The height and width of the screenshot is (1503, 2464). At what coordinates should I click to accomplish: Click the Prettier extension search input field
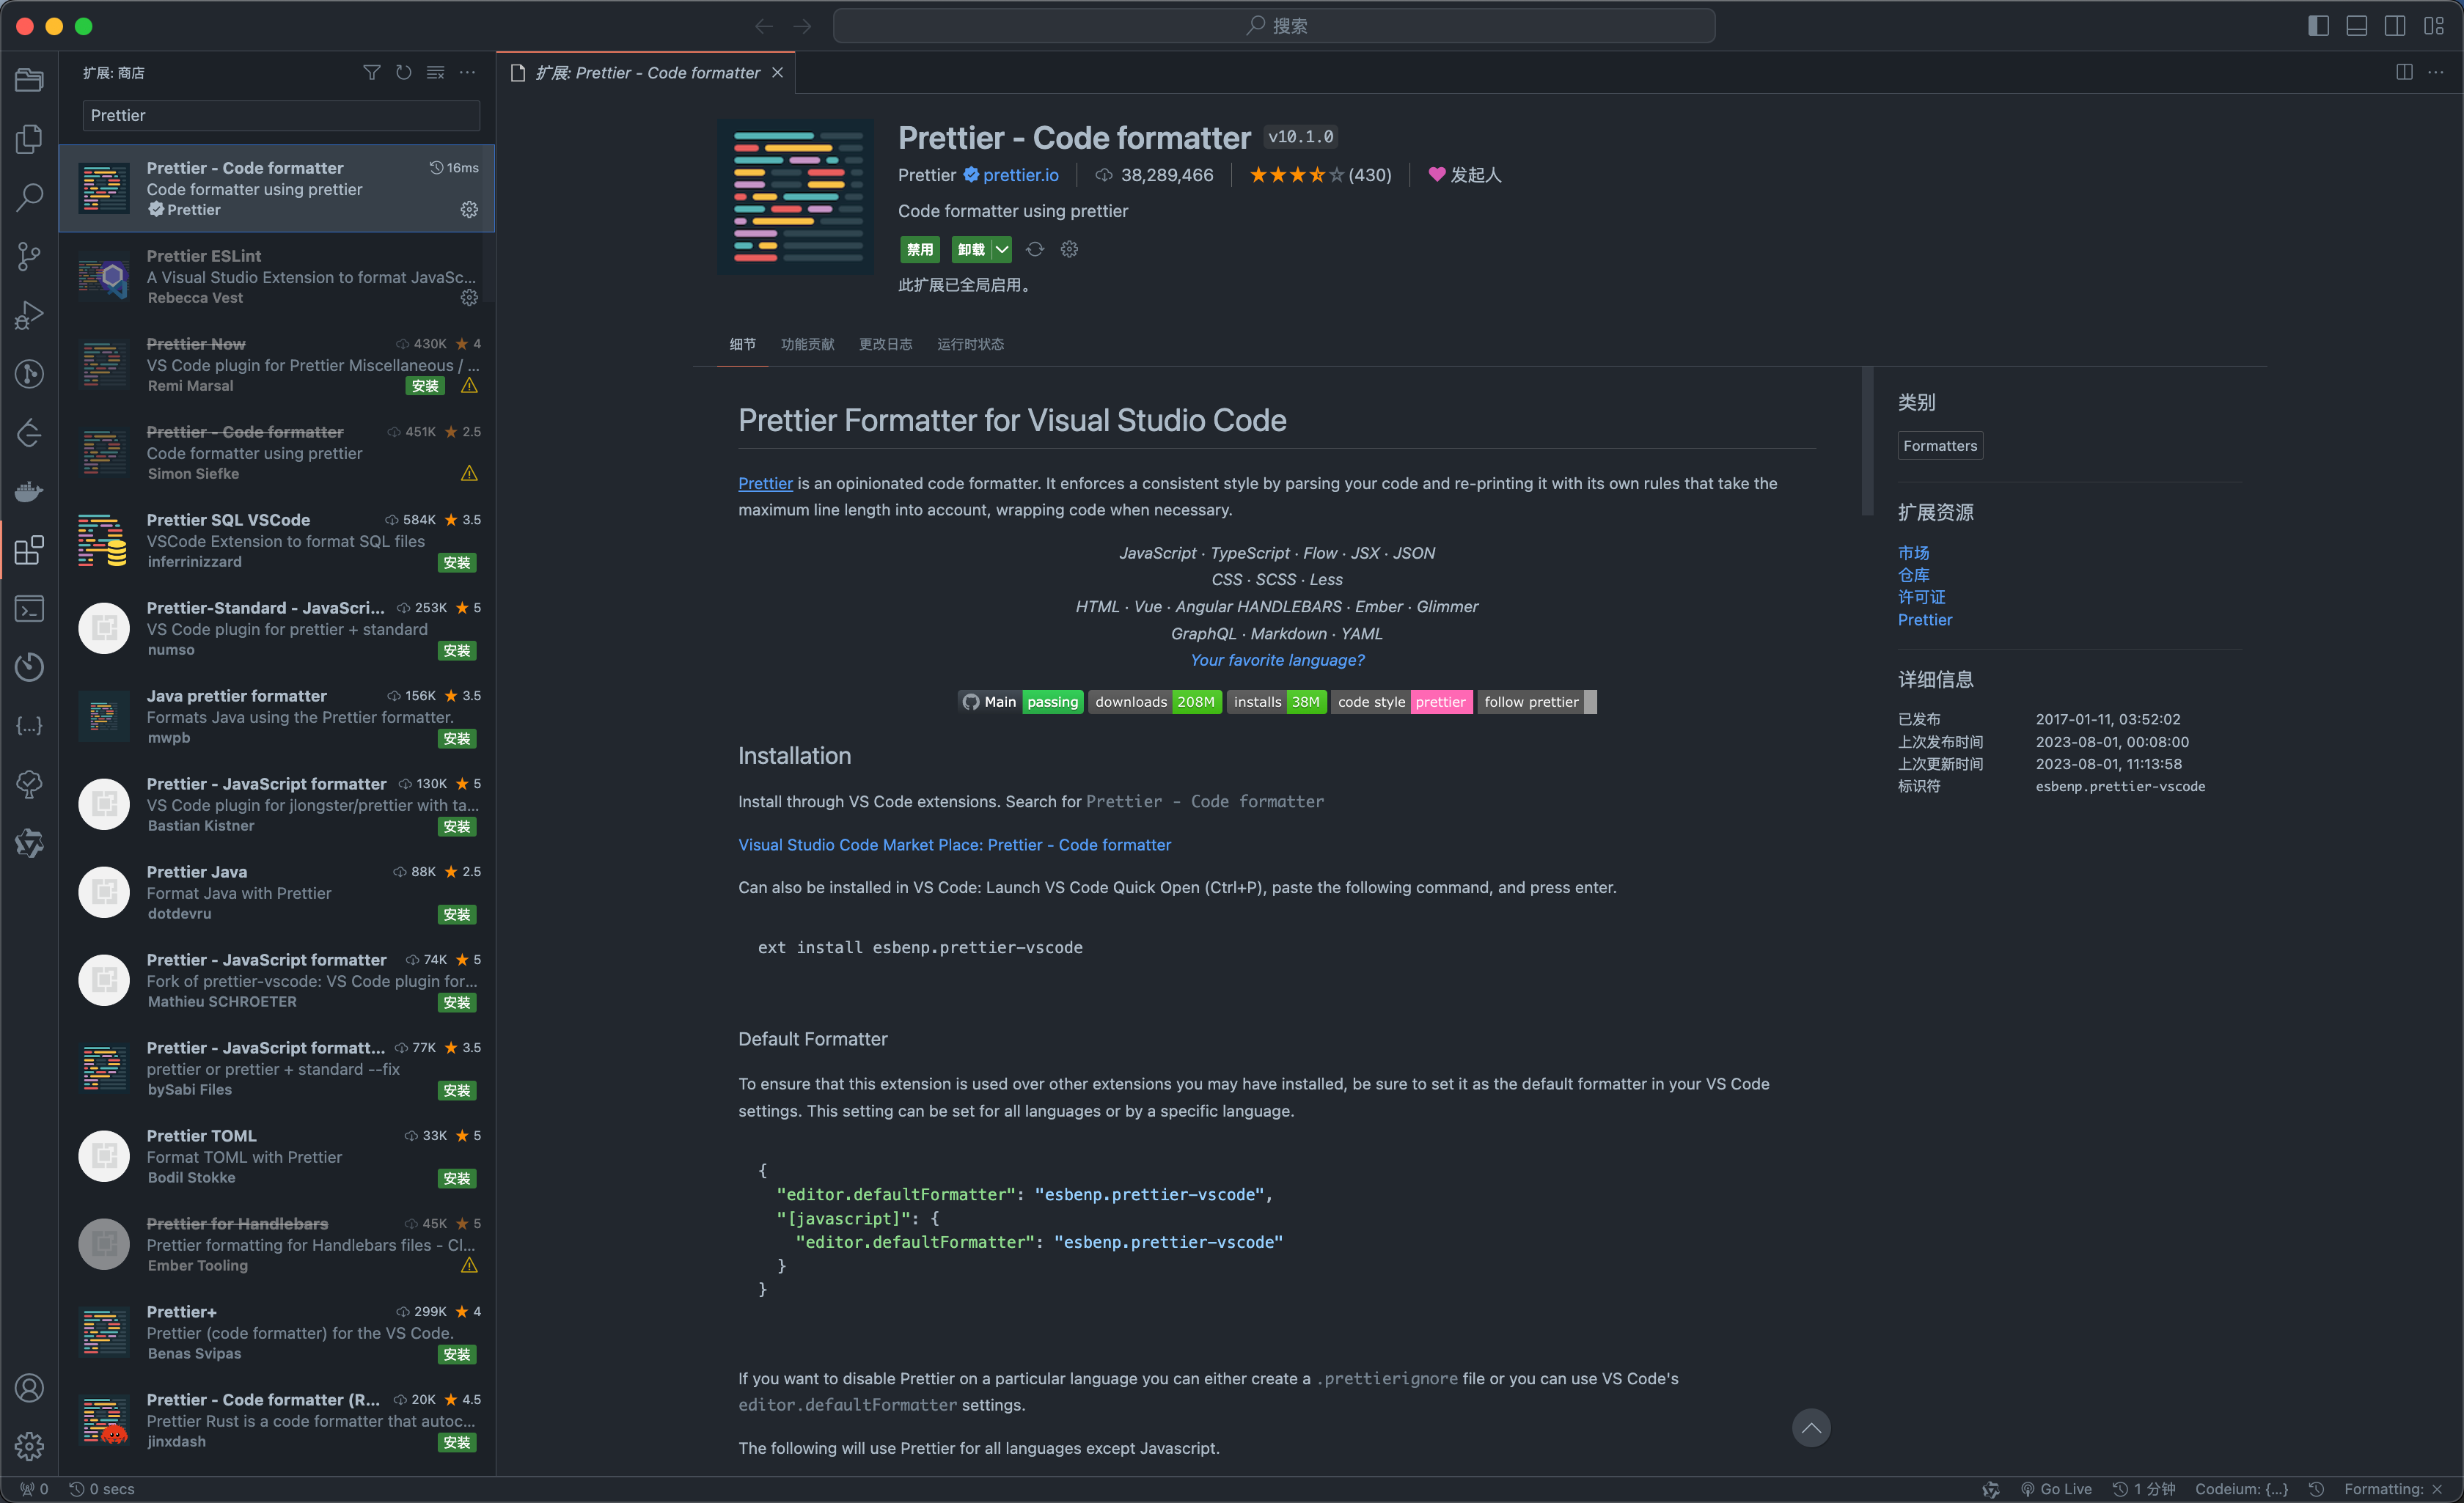tap(280, 115)
